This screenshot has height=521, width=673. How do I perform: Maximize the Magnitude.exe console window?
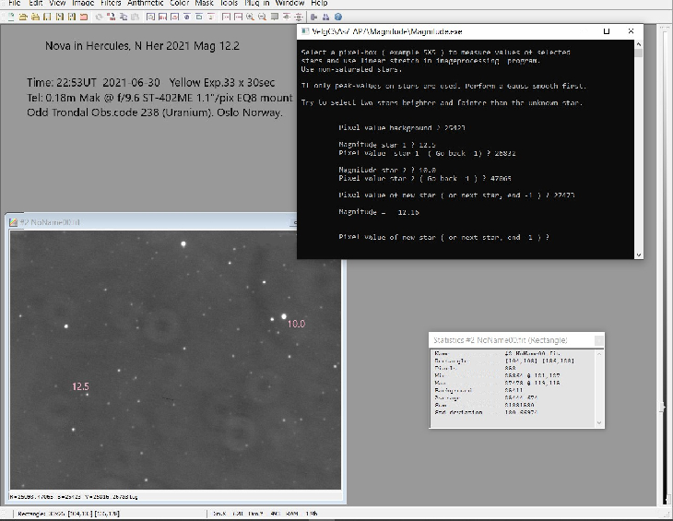pos(607,31)
